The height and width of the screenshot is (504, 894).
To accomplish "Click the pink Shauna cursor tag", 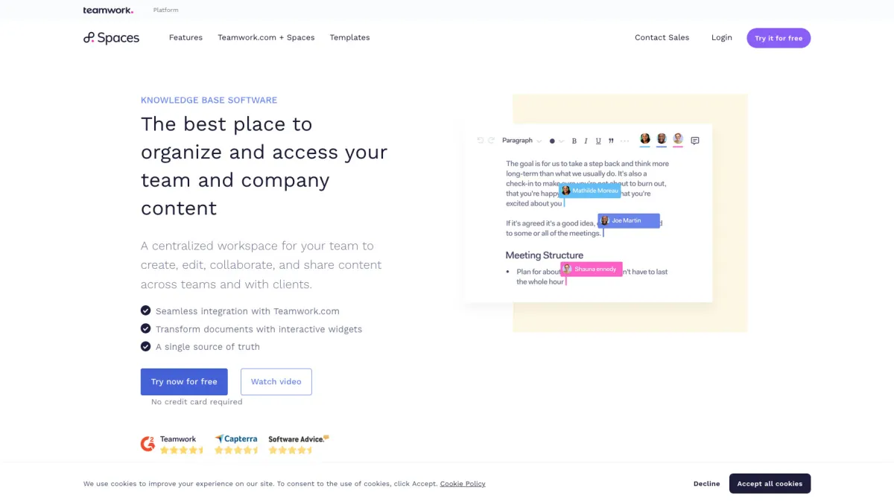I will point(592,269).
